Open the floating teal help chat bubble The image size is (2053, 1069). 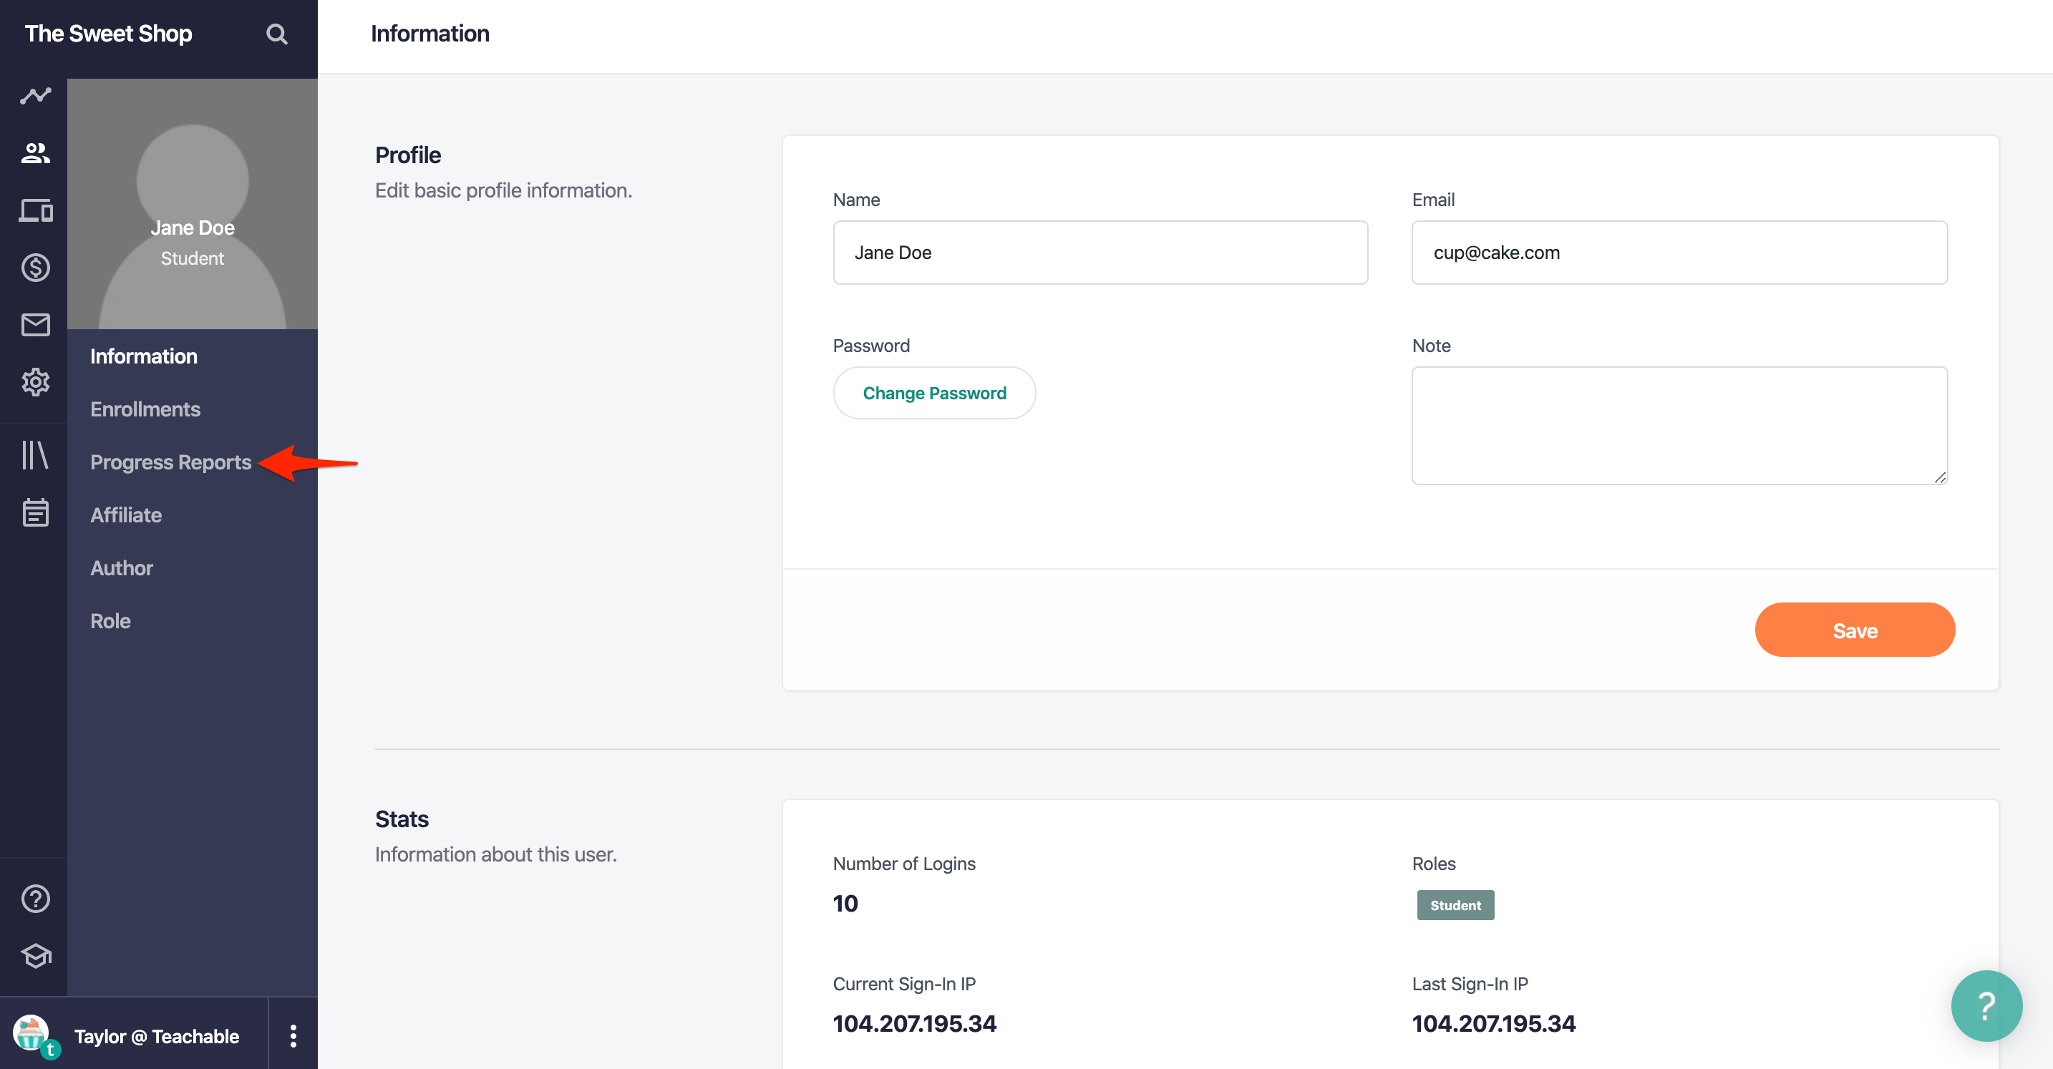(x=1986, y=1006)
